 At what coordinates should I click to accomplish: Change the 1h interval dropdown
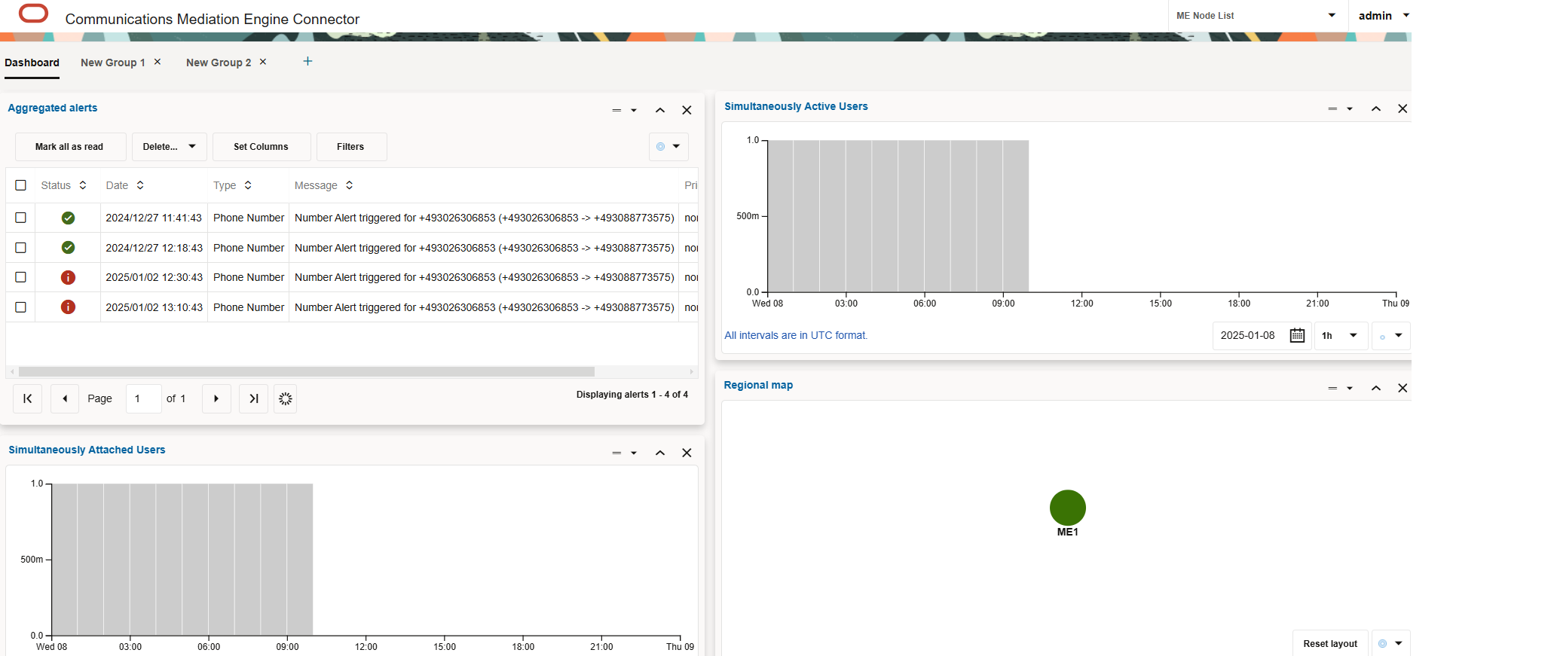[1340, 335]
